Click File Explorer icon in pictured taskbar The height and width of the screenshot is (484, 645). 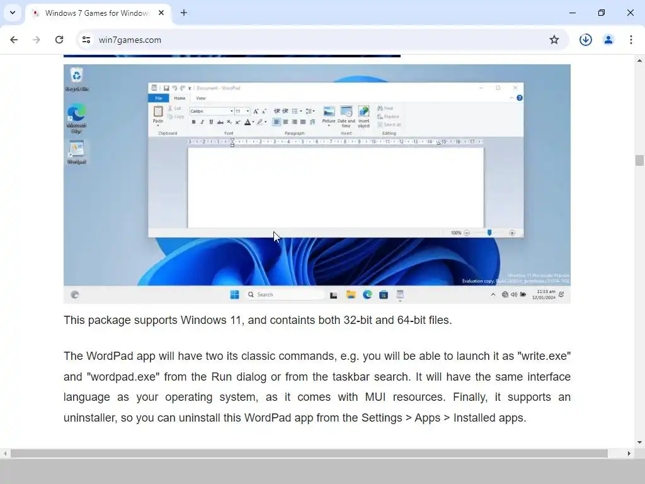tap(351, 295)
